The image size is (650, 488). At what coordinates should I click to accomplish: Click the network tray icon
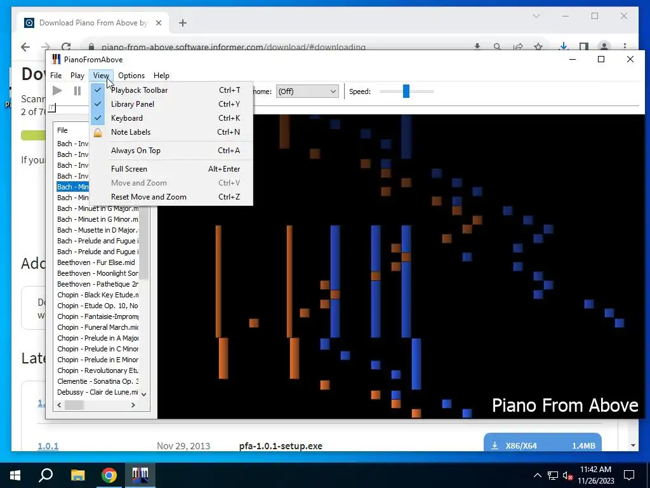pos(553,475)
